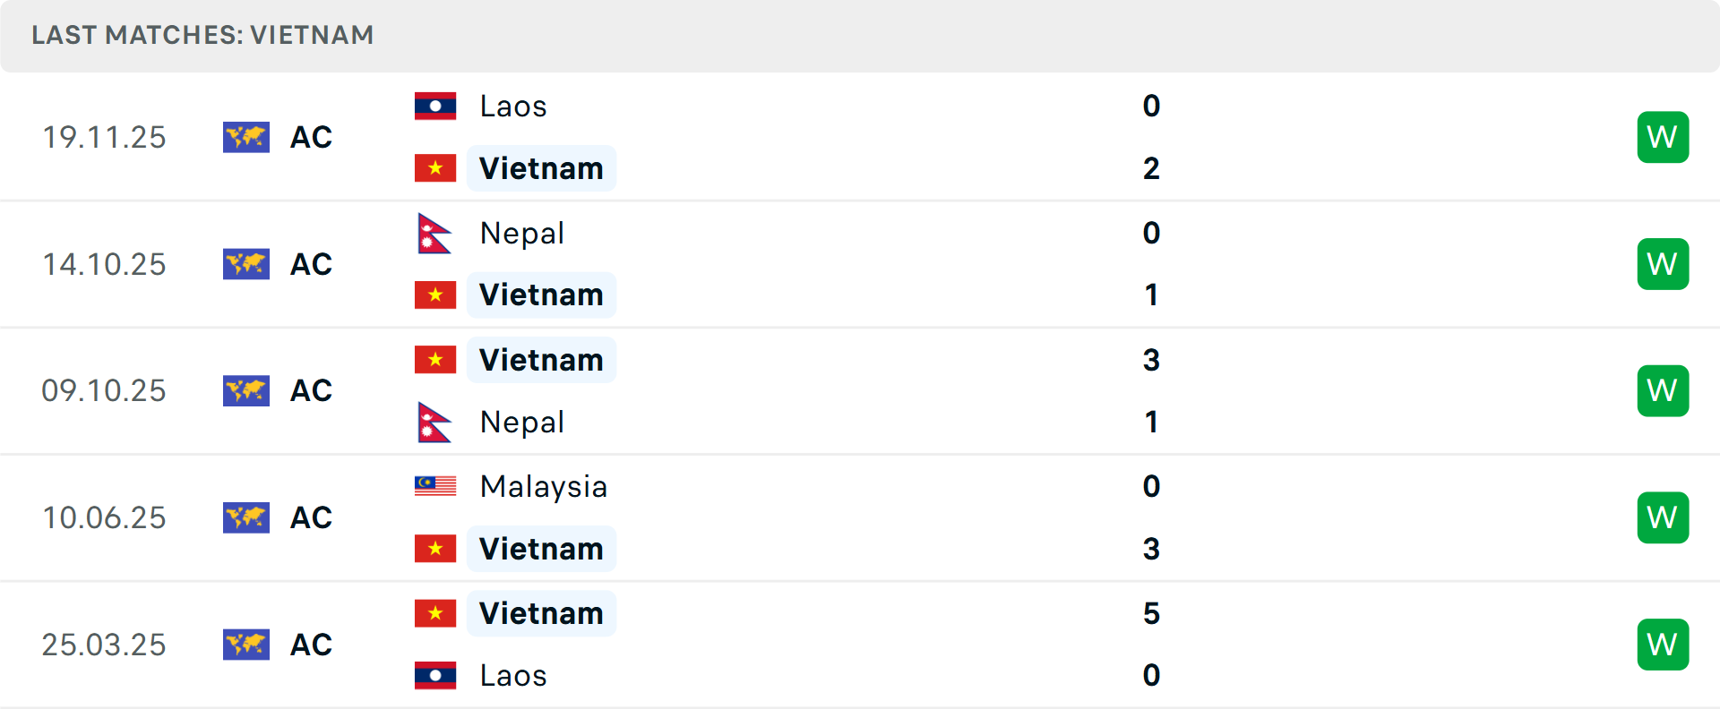Click the Last Matches: Vietnam header
This screenshot has width=1720, height=709.
click(x=202, y=35)
